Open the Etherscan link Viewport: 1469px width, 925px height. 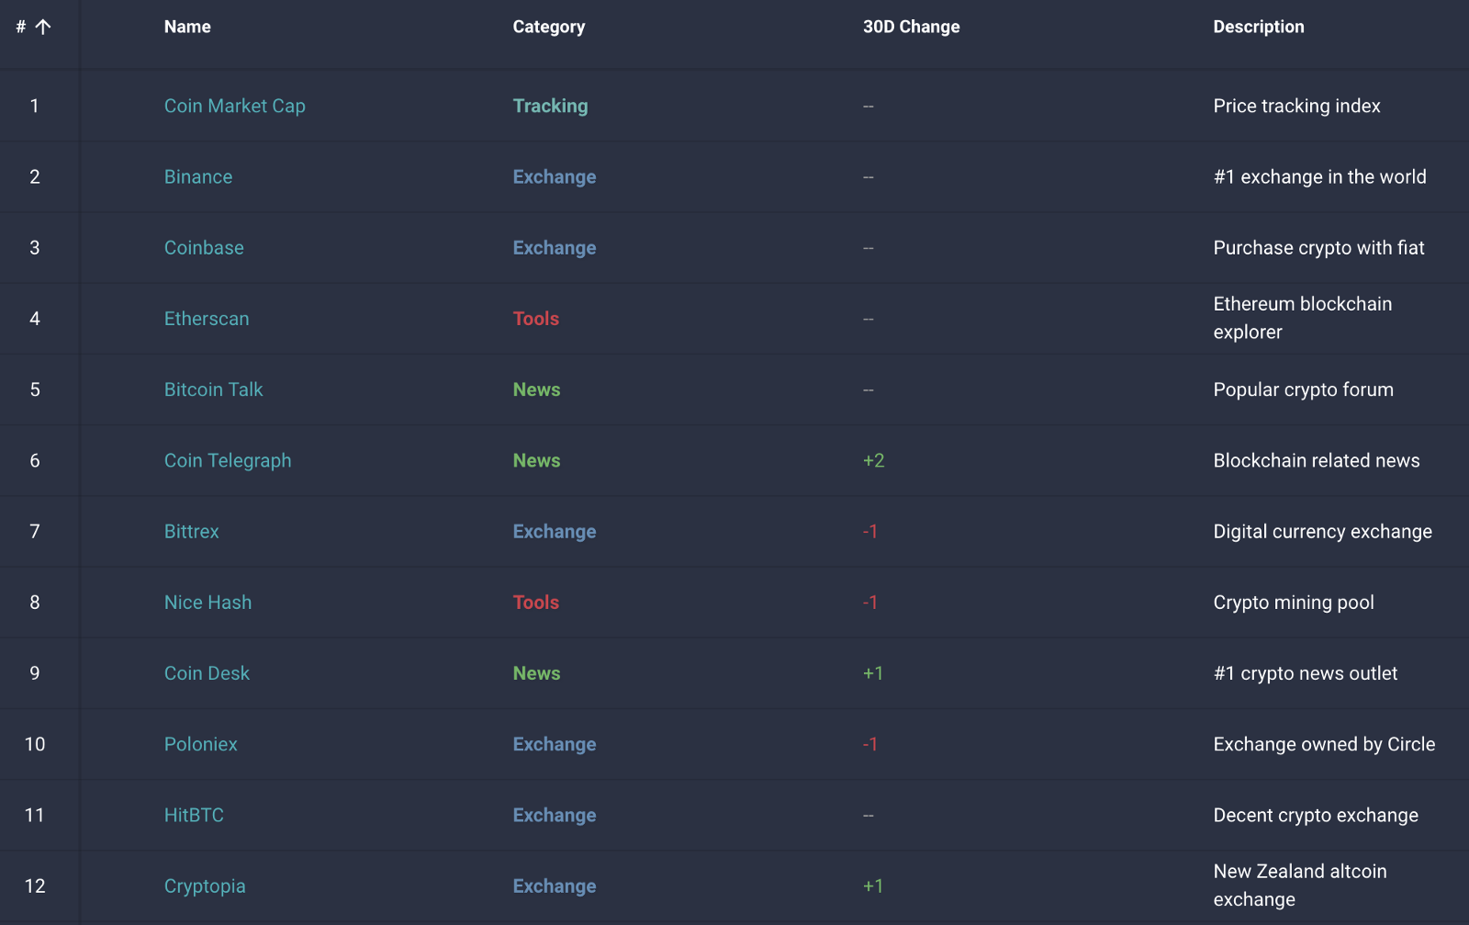tap(207, 319)
